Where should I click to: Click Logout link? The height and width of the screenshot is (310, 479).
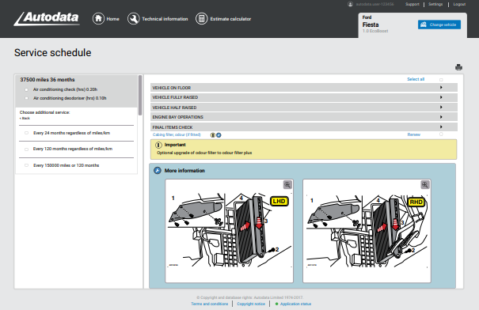[x=459, y=4]
